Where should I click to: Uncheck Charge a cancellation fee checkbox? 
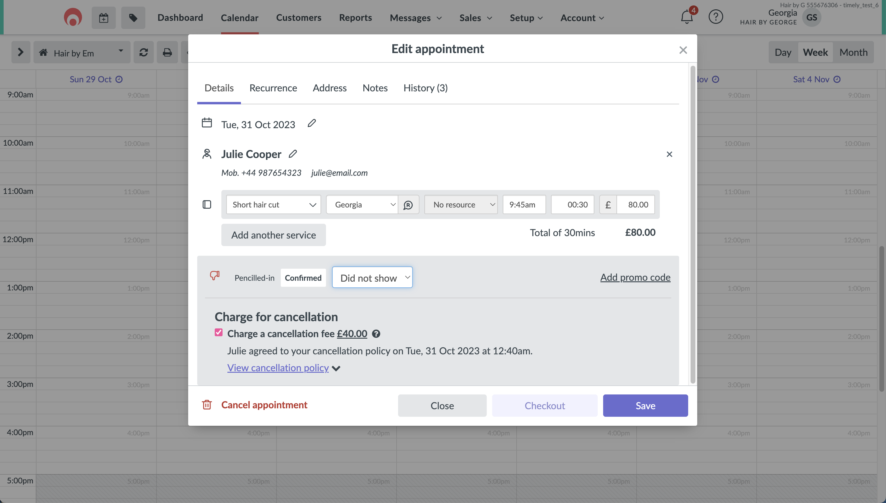pos(218,333)
